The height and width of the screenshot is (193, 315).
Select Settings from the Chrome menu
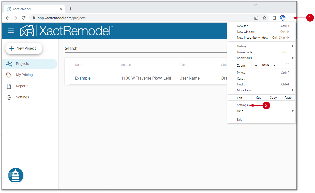click(x=242, y=105)
